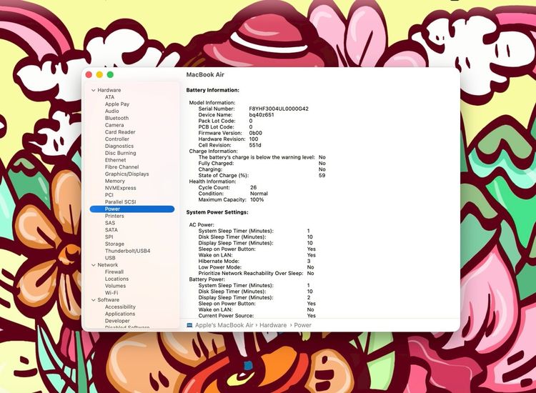Choose the Memory entry in sidebar
The height and width of the screenshot is (393, 536).
[114, 181]
